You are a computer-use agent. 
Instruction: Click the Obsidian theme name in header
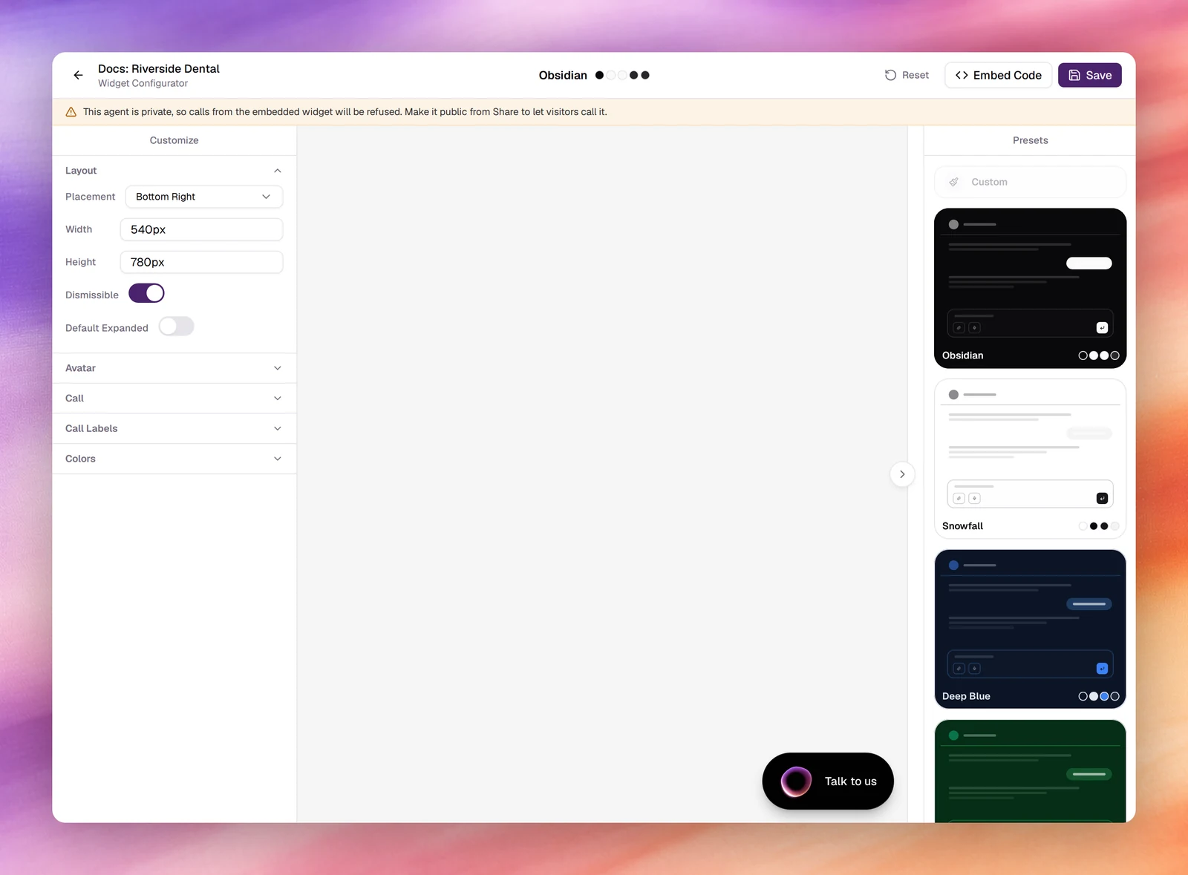[563, 75]
